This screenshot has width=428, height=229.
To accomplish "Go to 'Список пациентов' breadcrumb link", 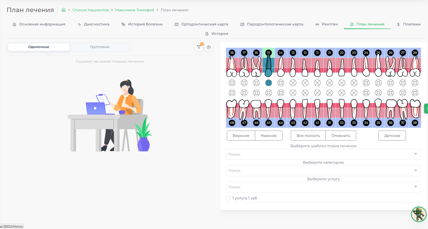I will point(91,10).
